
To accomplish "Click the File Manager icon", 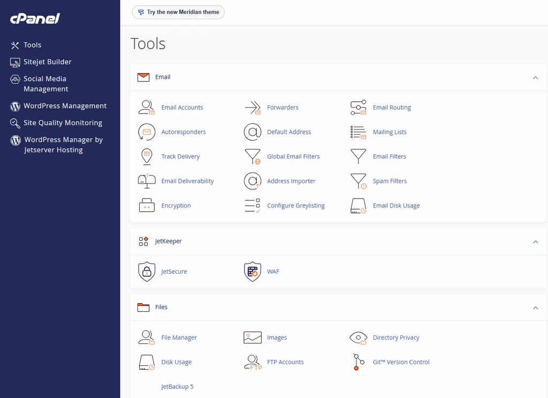I will pos(147,338).
